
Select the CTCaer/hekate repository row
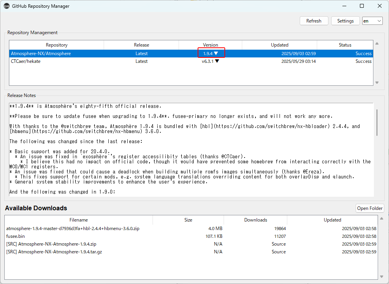coord(191,61)
